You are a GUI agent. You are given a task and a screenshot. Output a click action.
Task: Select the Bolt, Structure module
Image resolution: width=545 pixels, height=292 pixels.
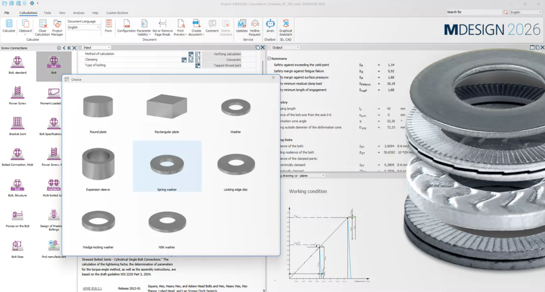17,187
